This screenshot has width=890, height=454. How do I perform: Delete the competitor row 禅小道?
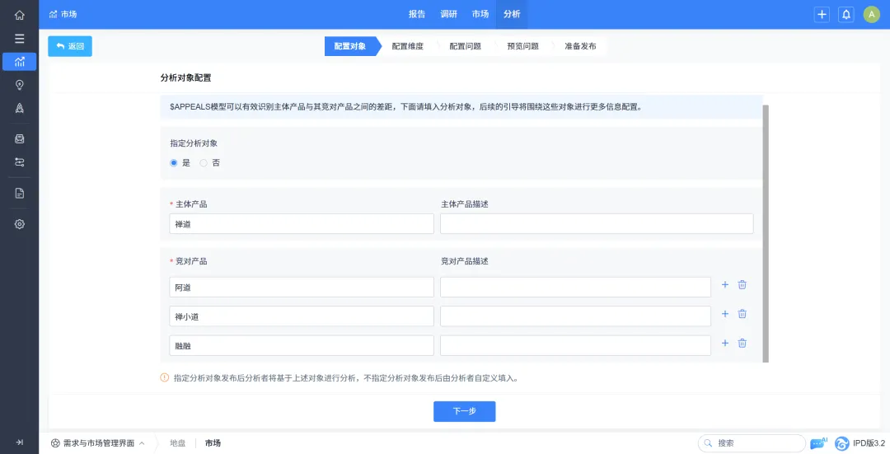point(742,314)
